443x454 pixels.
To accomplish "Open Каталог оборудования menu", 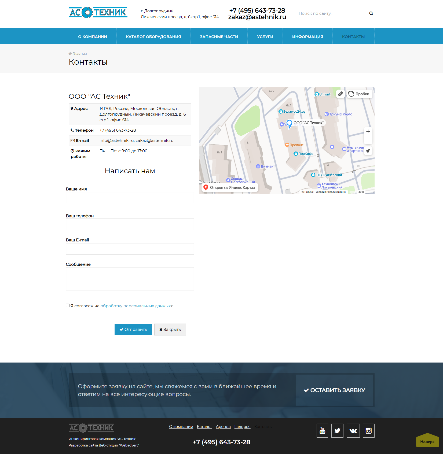I will coord(153,37).
